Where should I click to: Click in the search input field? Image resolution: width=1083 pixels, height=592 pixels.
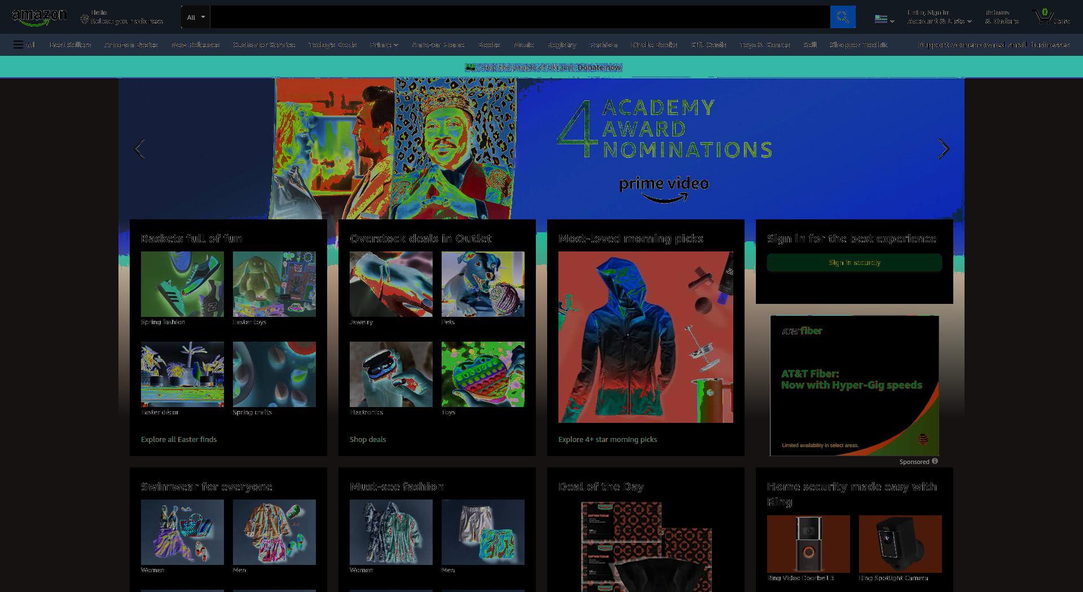click(520, 17)
